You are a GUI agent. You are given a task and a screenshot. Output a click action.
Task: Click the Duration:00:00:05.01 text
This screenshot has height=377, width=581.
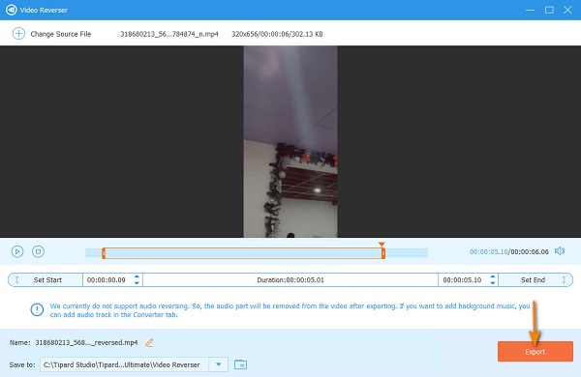tap(290, 280)
